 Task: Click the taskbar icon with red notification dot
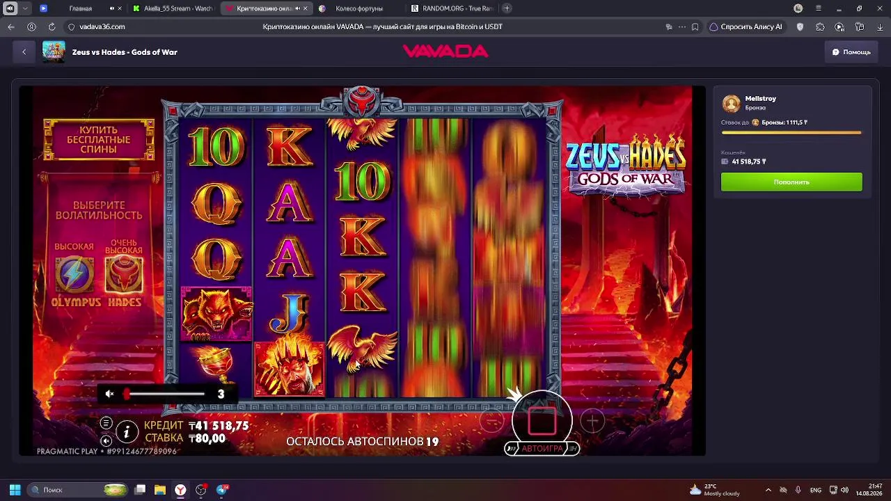[x=201, y=490]
